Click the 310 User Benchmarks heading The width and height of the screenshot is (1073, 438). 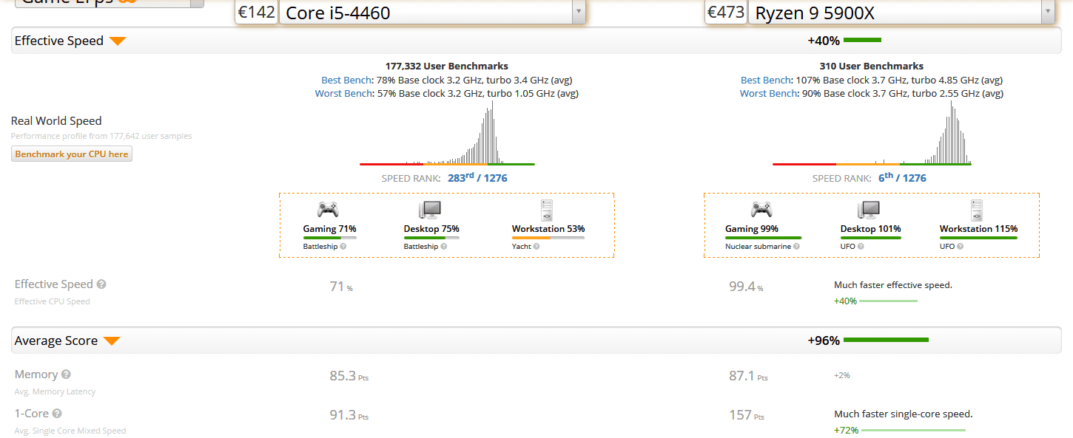click(x=872, y=66)
